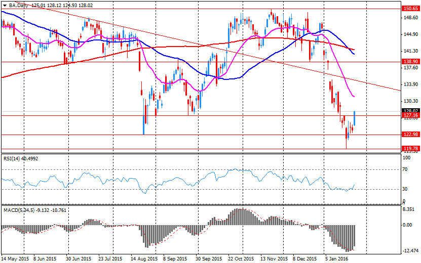Select the 119.78 bottom price label
This screenshot has height=263, width=421.
click(x=410, y=148)
